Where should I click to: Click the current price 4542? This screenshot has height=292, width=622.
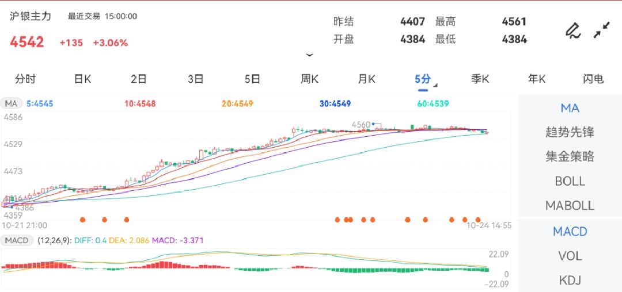coord(27,42)
